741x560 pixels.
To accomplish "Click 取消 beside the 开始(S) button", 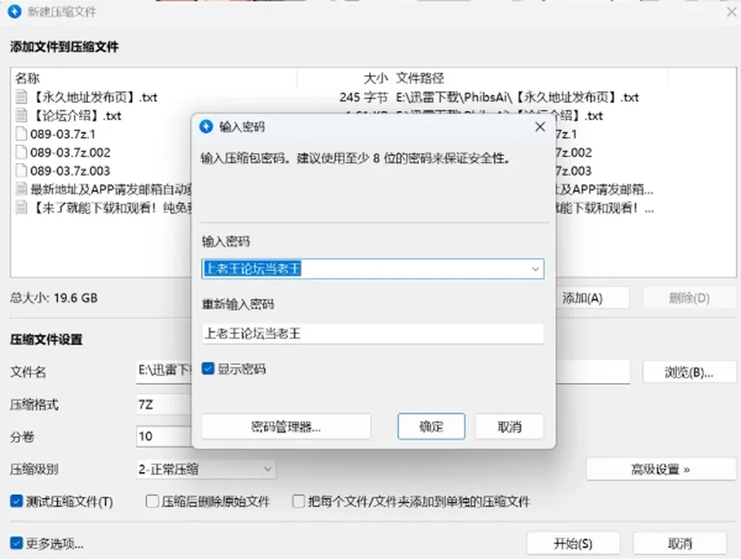I will pyautogui.click(x=679, y=544).
